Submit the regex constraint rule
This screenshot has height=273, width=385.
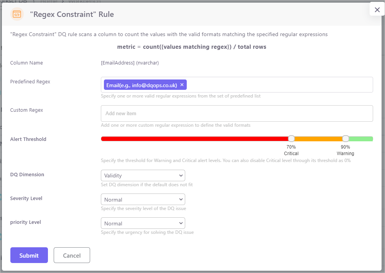pyautogui.click(x=29, y=255)
